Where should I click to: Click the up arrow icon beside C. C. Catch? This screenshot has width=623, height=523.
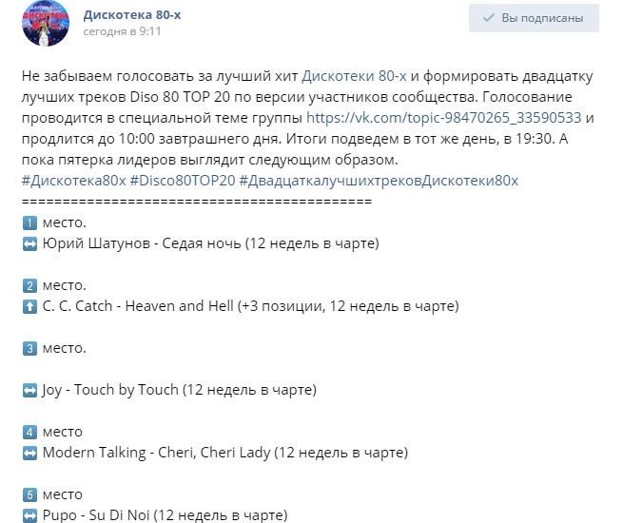(29, 306)
